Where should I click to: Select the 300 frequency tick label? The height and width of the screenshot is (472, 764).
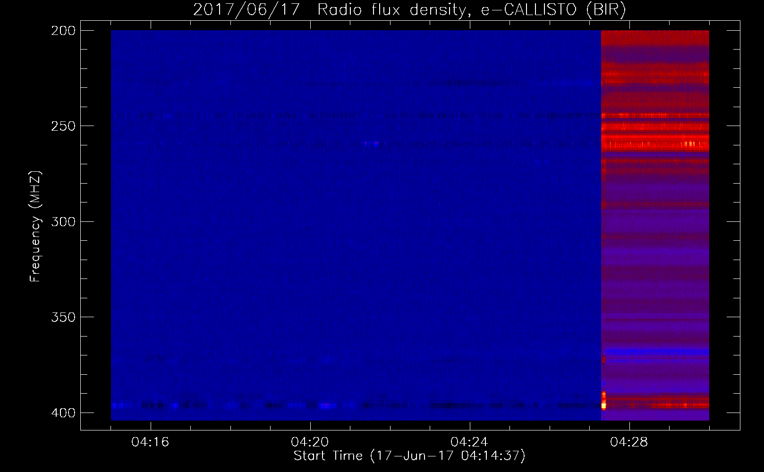coord(63,221)
